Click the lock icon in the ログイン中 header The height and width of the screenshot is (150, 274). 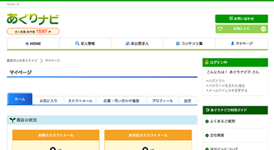click(207, 62)
